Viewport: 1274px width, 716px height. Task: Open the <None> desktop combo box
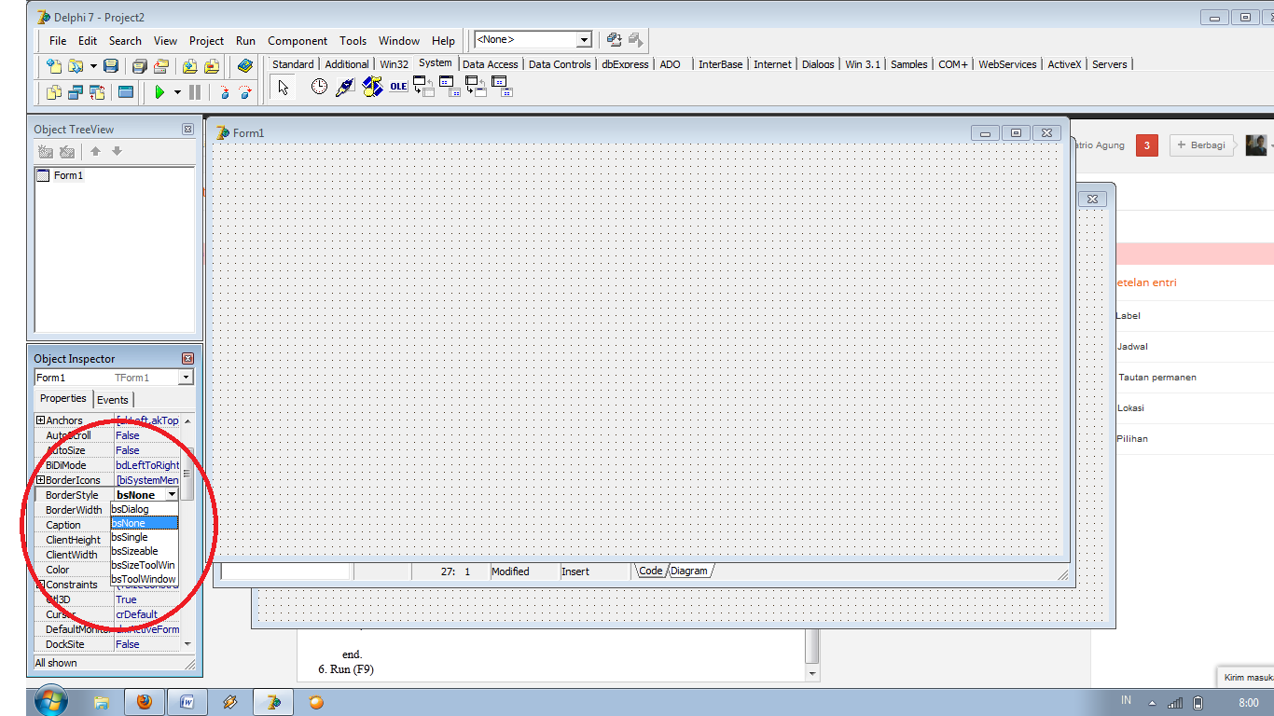pos(533,39)
